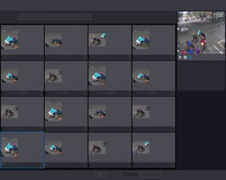Select the third thumbnail in the third row
This screenshot has height=180, width=226.
110,112
